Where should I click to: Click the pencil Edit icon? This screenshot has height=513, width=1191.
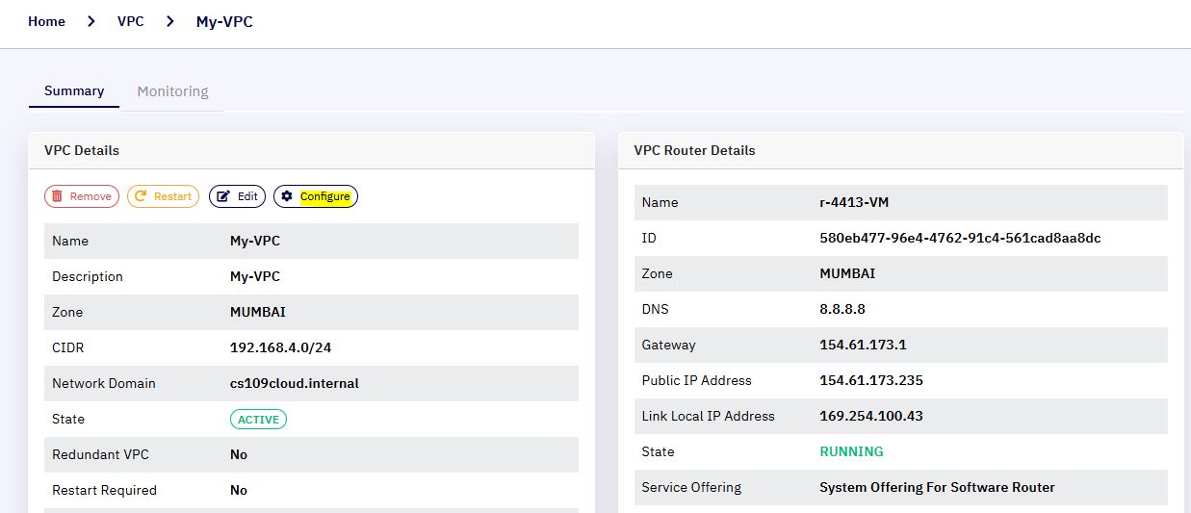click(223, 196)
